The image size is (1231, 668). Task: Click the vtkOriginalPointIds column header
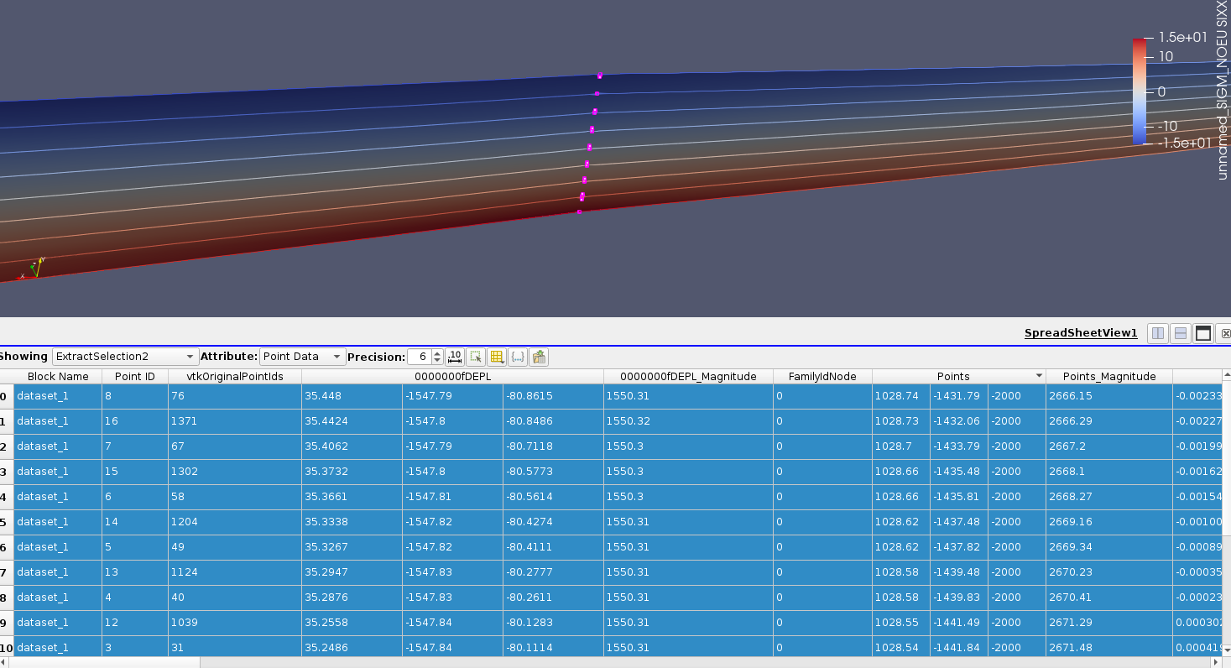pos(235,377)
